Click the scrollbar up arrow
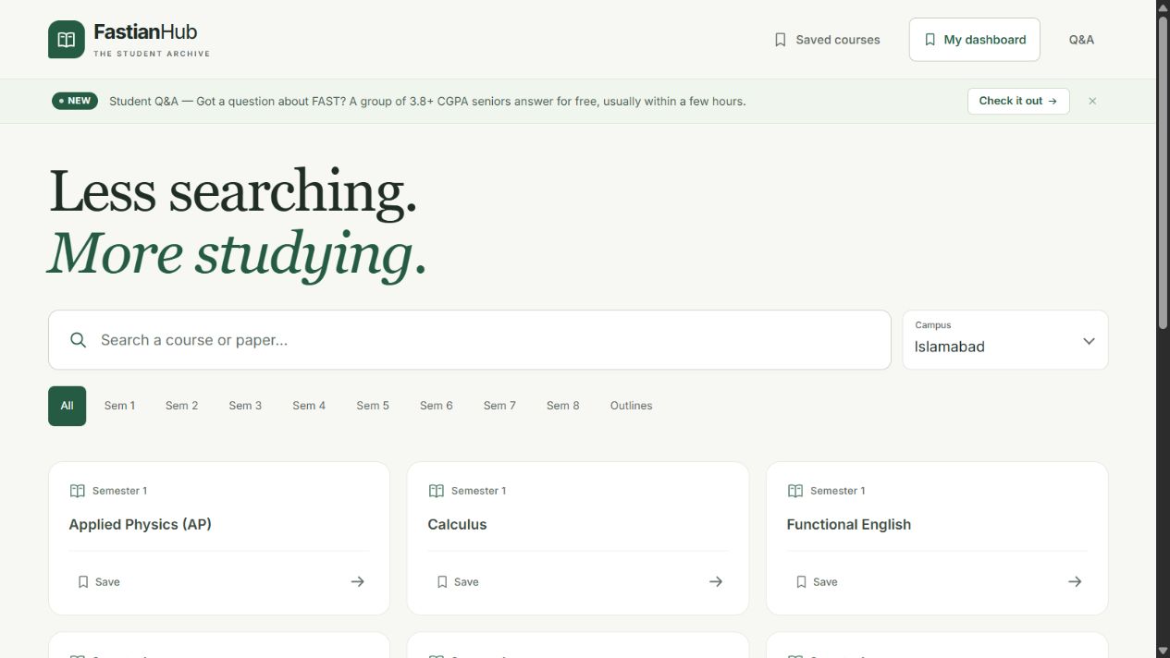The width and height of the screenshot is (1170, 658). click(x=1164, y=7)
